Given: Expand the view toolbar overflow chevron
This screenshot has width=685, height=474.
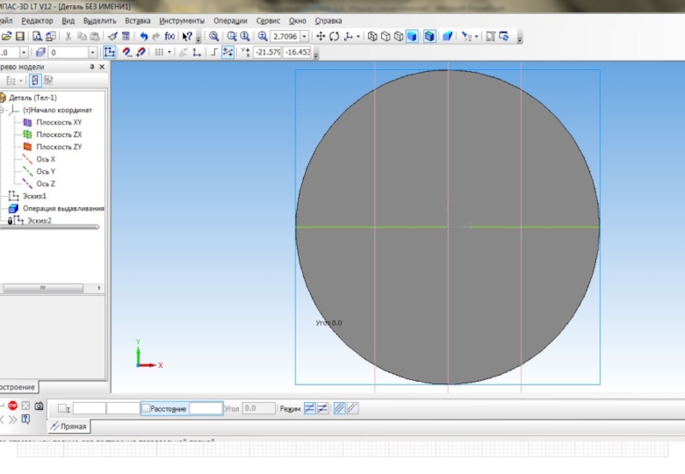Looking at the screenshot, I should pyautogui.click(x=520, y=39).
